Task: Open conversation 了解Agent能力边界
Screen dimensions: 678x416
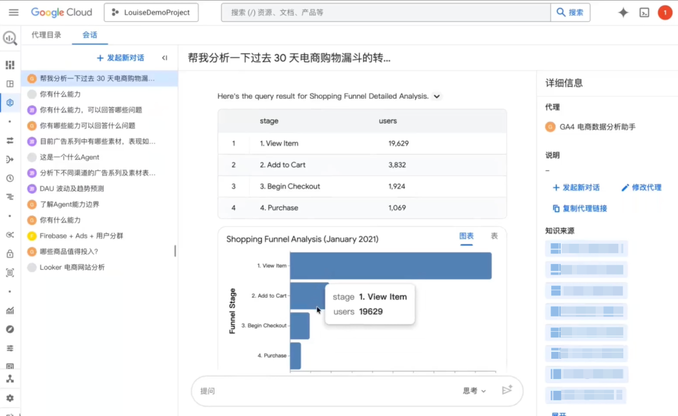Action: pos(99,204)
